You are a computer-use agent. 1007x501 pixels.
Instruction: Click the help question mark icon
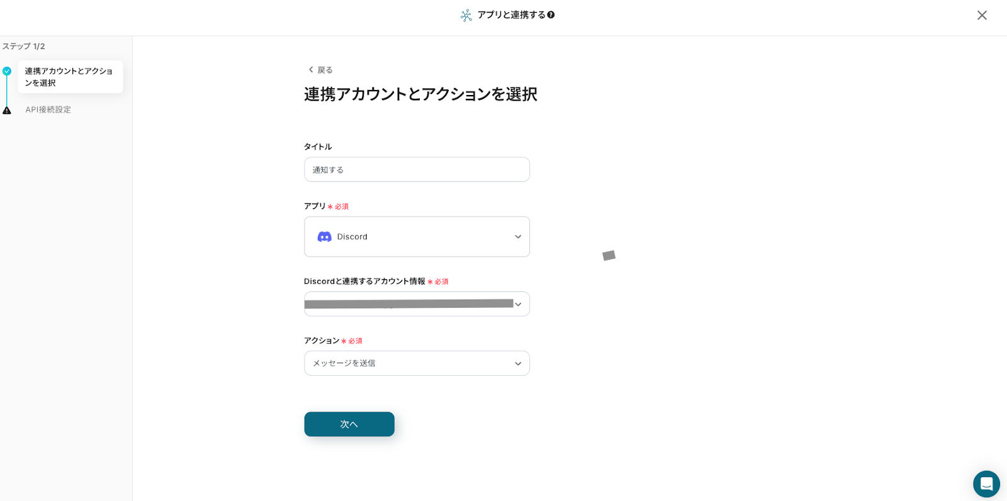tap(551, 14)
